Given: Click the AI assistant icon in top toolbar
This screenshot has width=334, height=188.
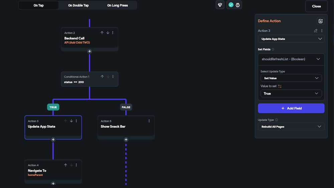Looking at the screenshot, I should tap(220, 5).
